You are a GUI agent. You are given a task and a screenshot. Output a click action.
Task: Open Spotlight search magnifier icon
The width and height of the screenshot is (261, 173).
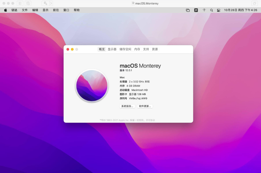click(212, 10)
